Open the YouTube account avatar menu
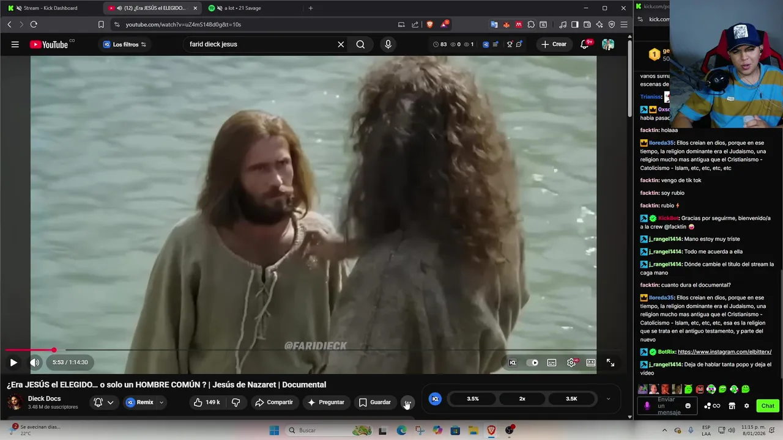 click(x=607, y=44)
